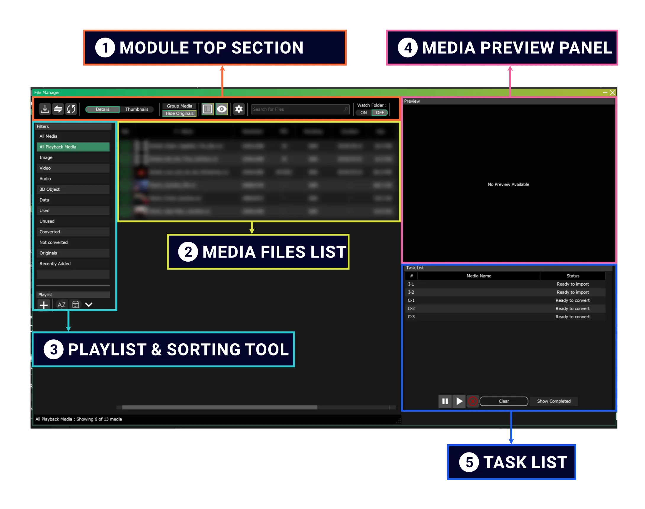Select task row C-1 Ready to convert

click(505, 301)
